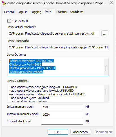Open the Shutdown tab

tap(77, 12)
